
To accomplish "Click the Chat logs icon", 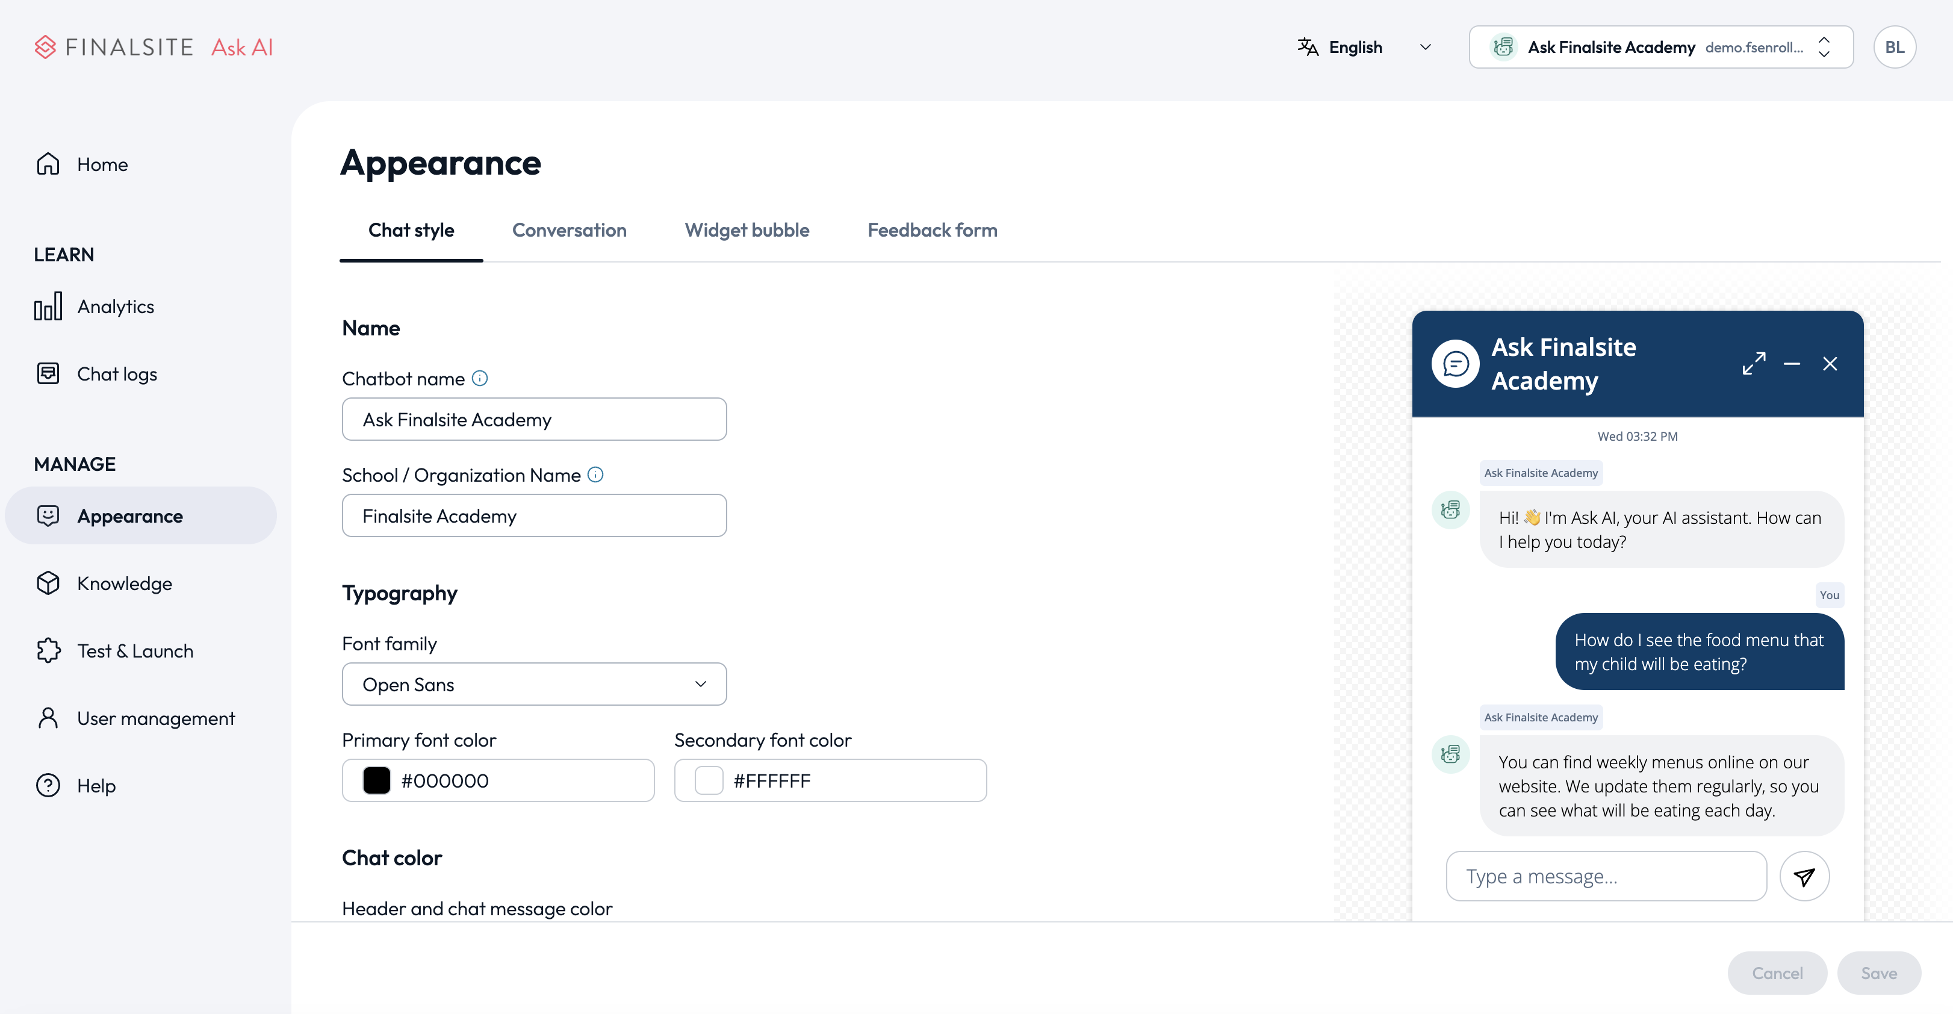I will click(48, 373).
